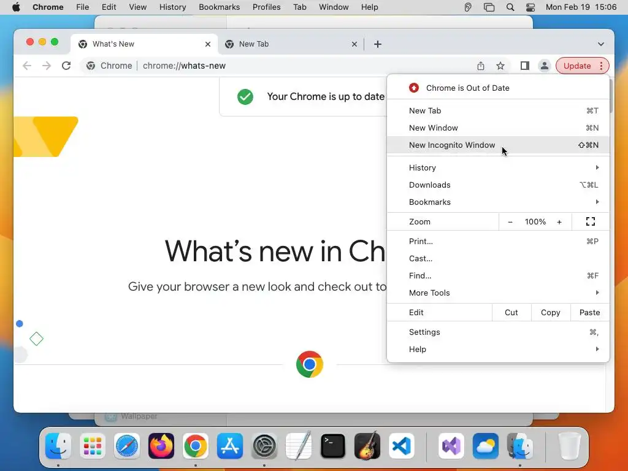Viewport: 628px width, 471px height.
Task: Click Chrome is Out of Date
Action: pyautogui.click(x=498, y=88)
